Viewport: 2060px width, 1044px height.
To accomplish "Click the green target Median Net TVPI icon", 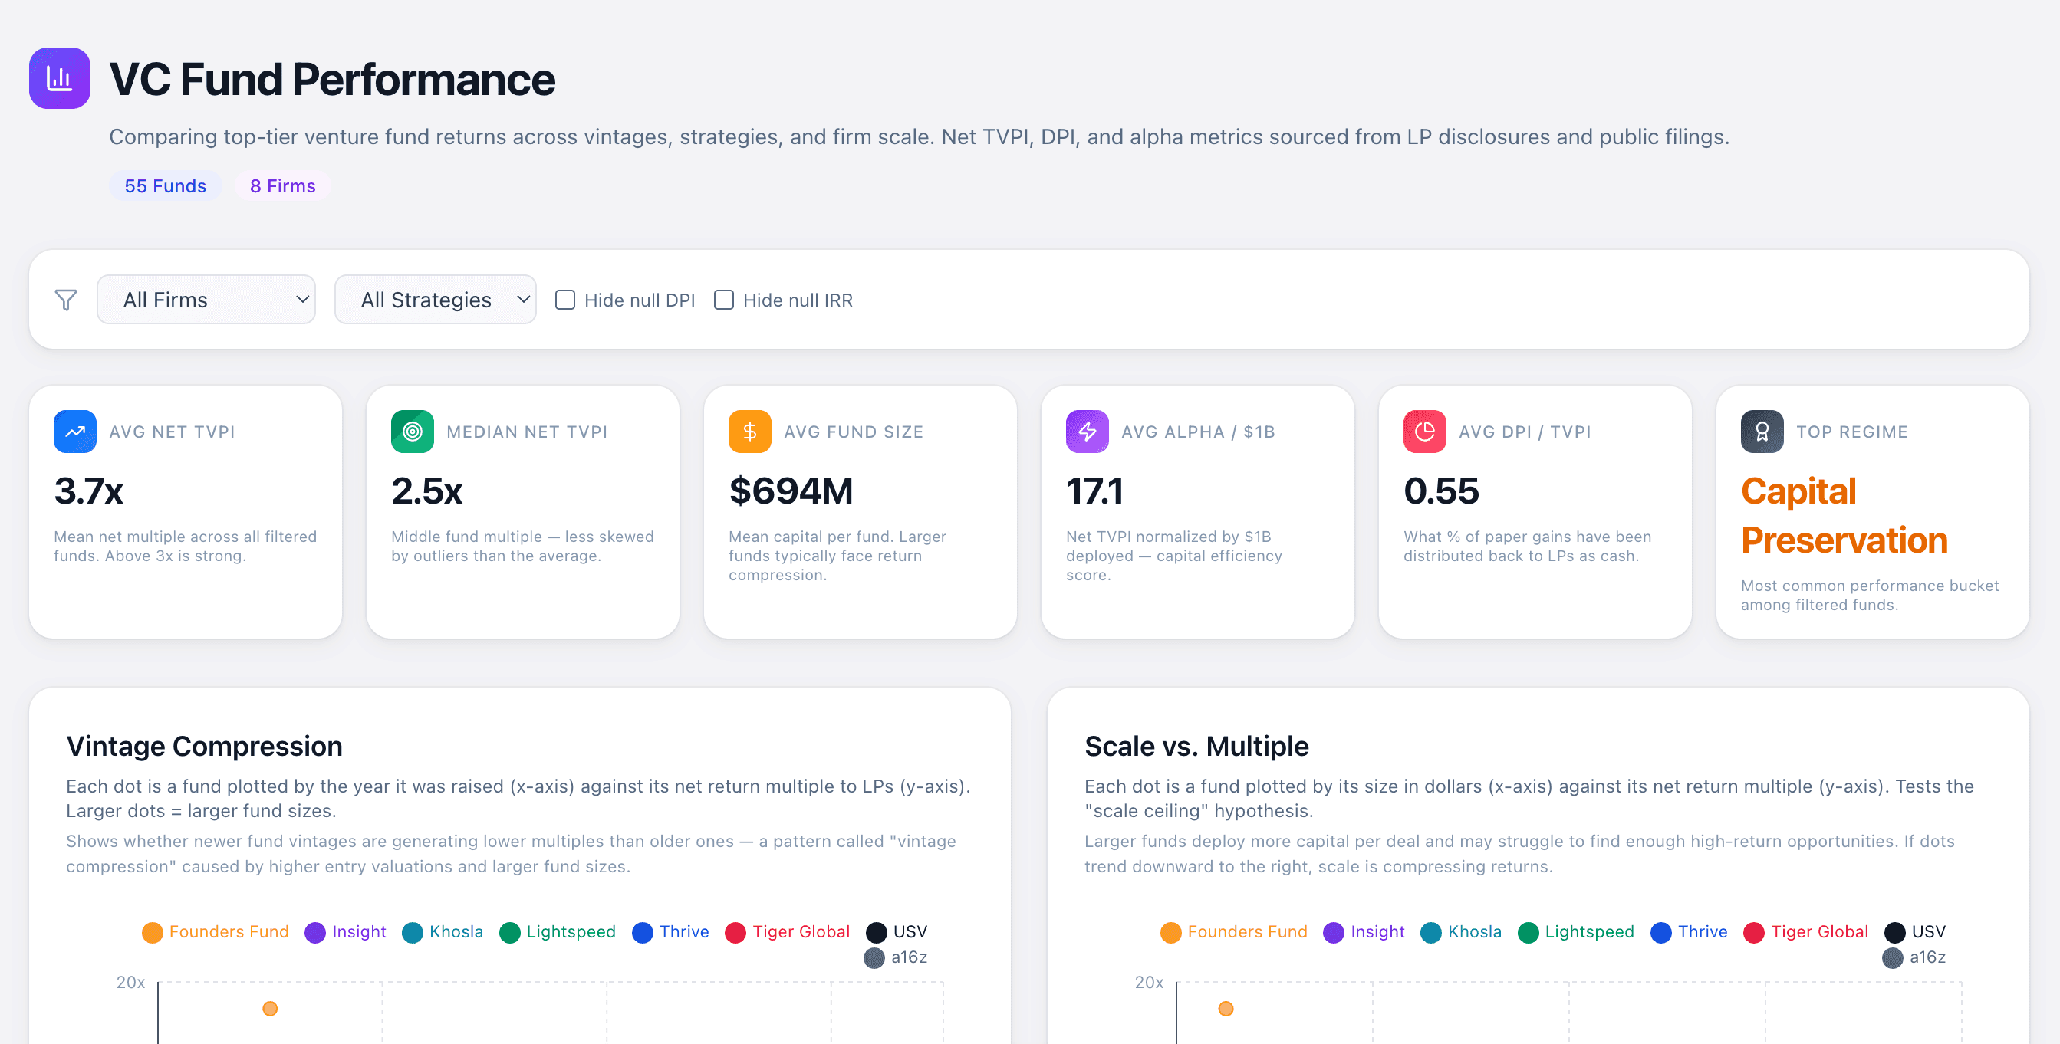I will click(x=412, y=432).
